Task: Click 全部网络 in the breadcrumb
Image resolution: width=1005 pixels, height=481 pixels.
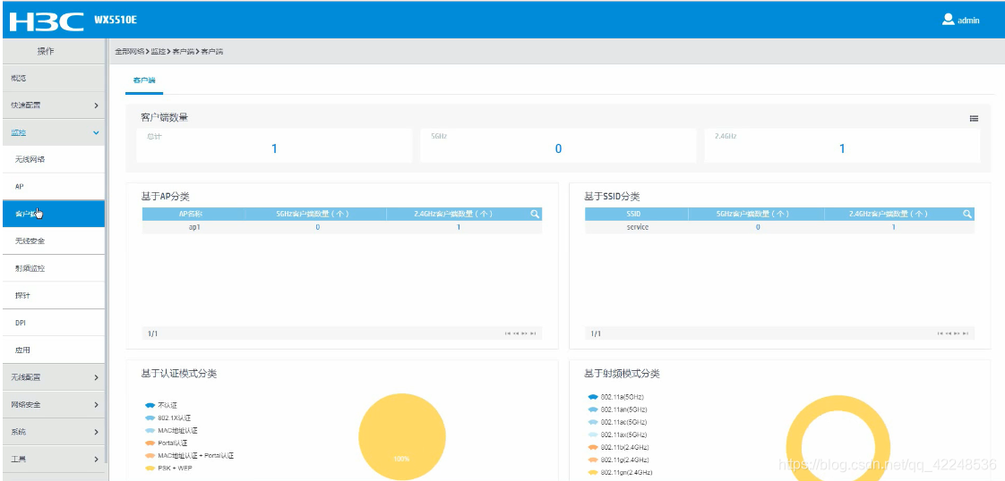Action: coord(130,52)
